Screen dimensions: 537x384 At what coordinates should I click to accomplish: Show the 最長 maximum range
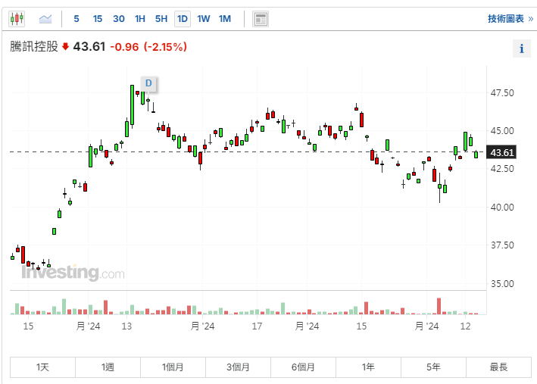[x=498, y=367]
